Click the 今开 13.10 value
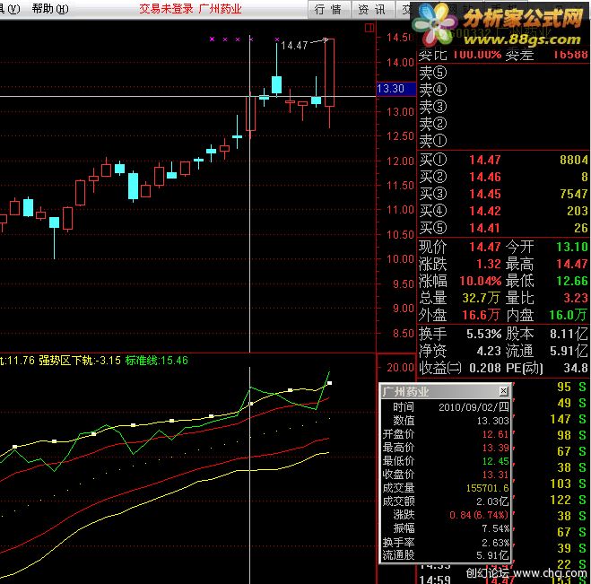Image resolution: width=591 pixels, height=584 pixels. [572, 247]
